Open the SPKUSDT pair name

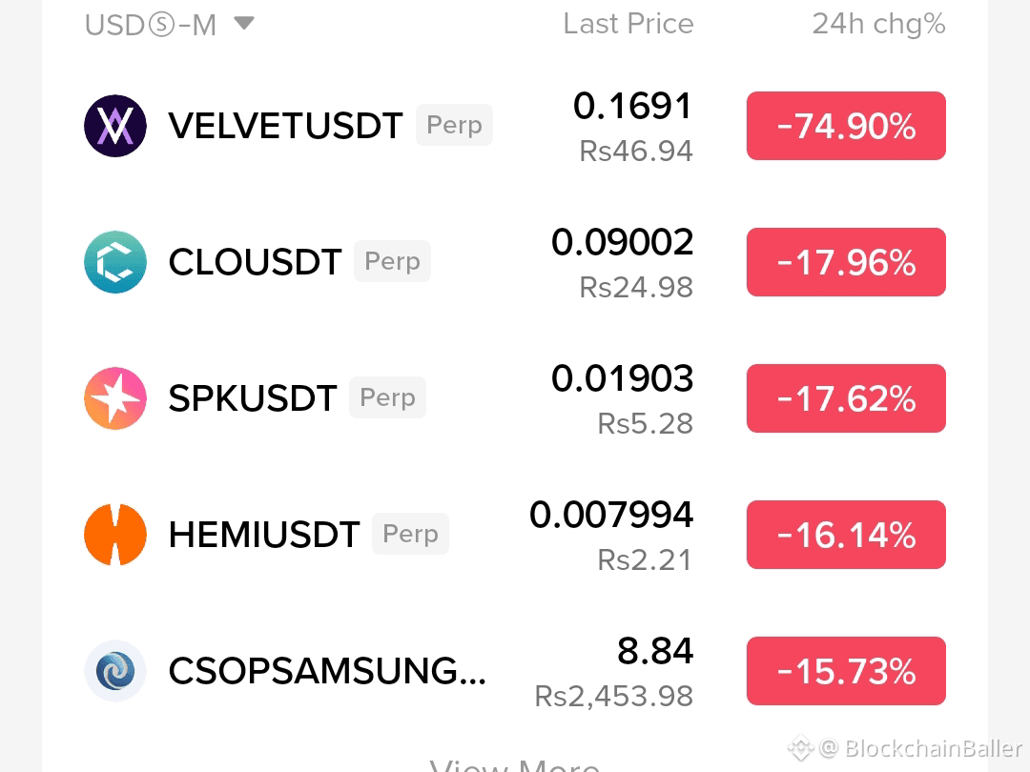tap(252, 397)
